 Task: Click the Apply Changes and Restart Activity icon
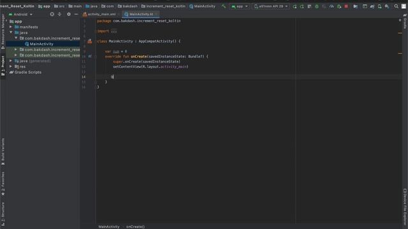[302, 6]
